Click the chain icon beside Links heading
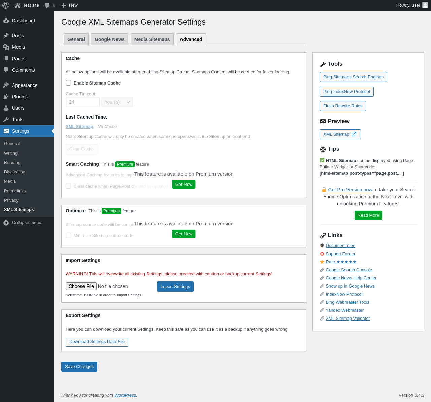Screen dimensions: 431x402 [323, 236]
